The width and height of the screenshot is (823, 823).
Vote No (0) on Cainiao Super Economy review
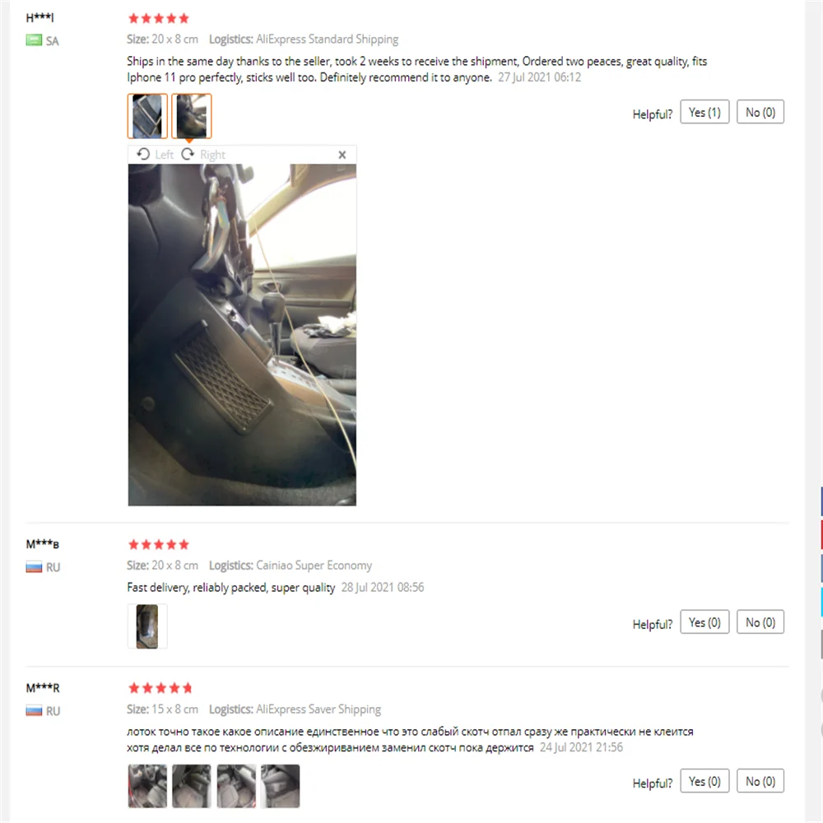coord(760,622)
